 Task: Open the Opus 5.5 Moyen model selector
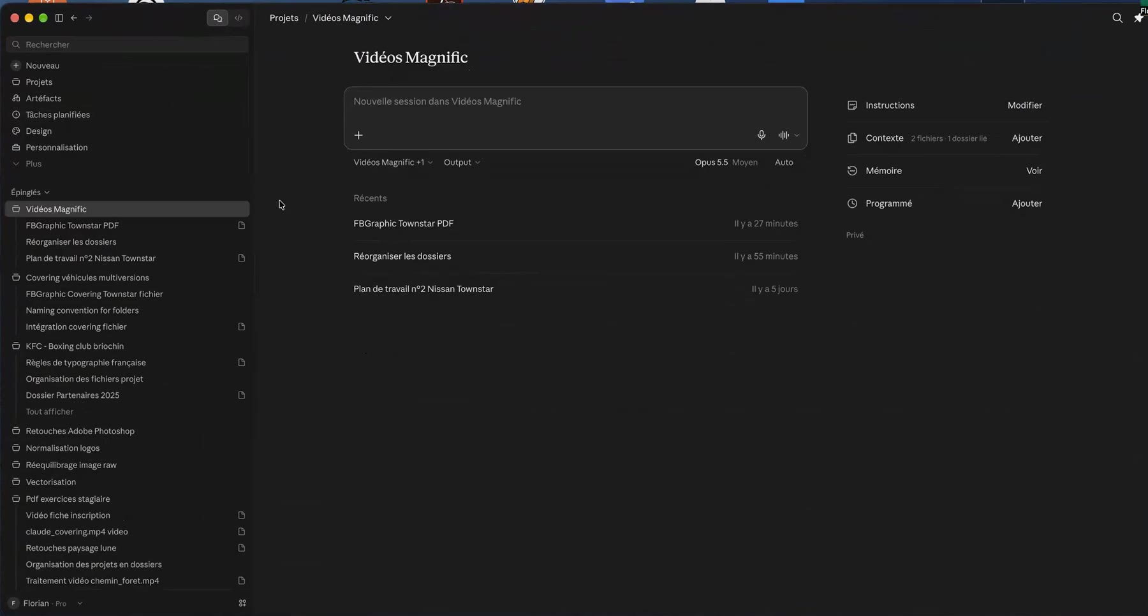tap(726, 163)
